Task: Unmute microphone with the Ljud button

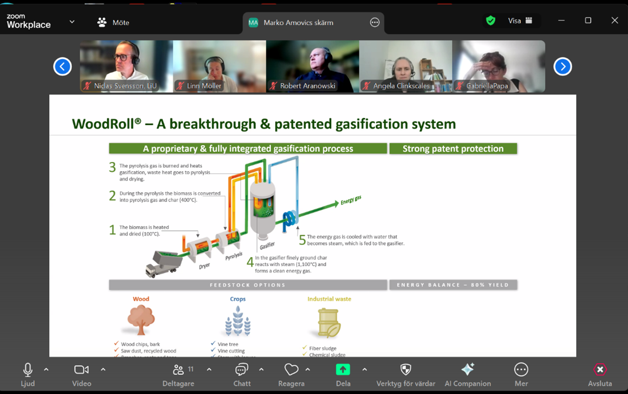Action: click(x=27, y=370)
